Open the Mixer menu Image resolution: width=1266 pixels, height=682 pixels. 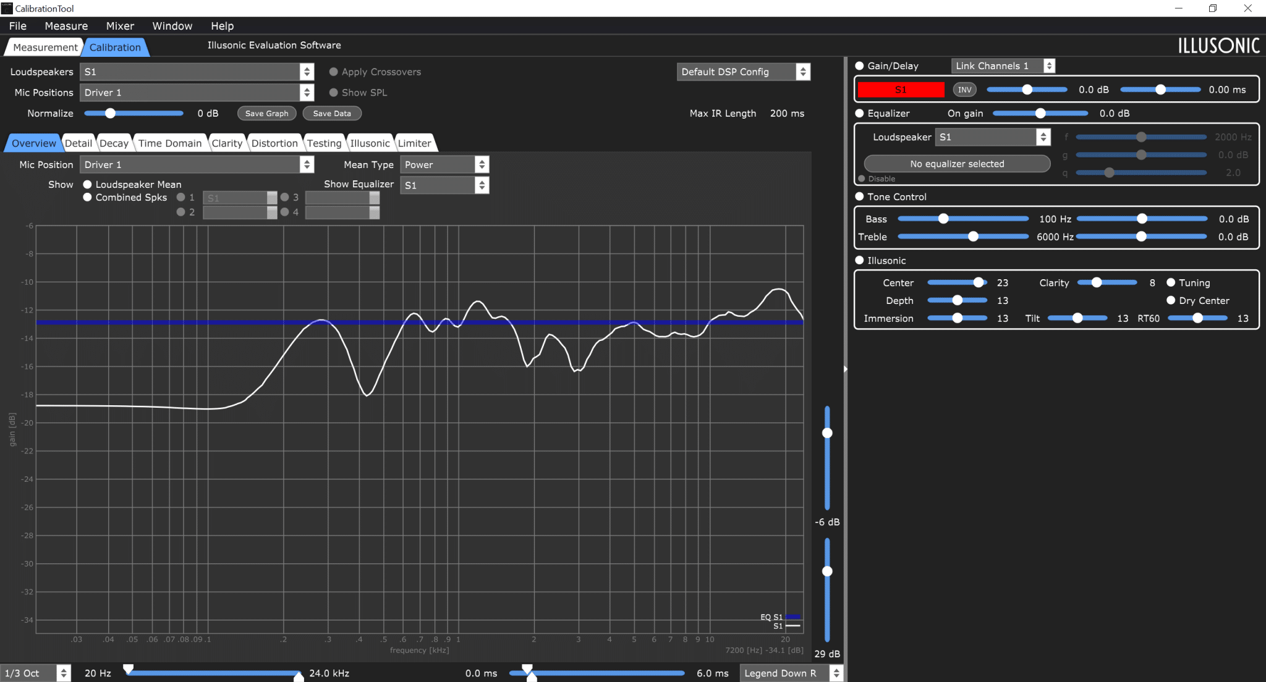point(120,26)
